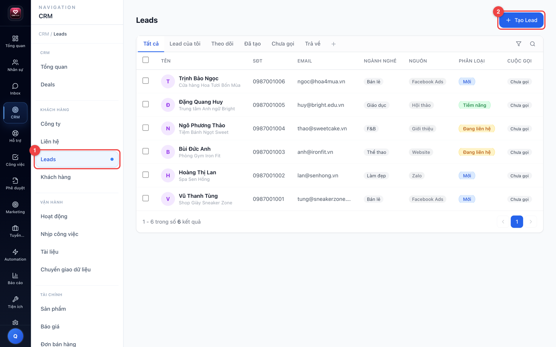Switch to the Tất cả tab
Viewport: 556px width, 347px height.
click(151, 44)
